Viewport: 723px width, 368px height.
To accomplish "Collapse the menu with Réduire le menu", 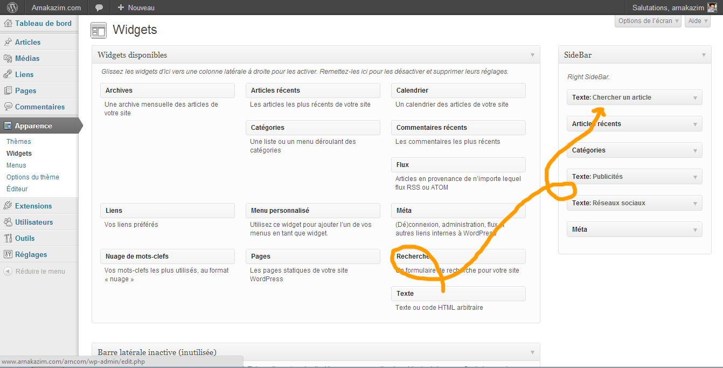I will 34,272.
